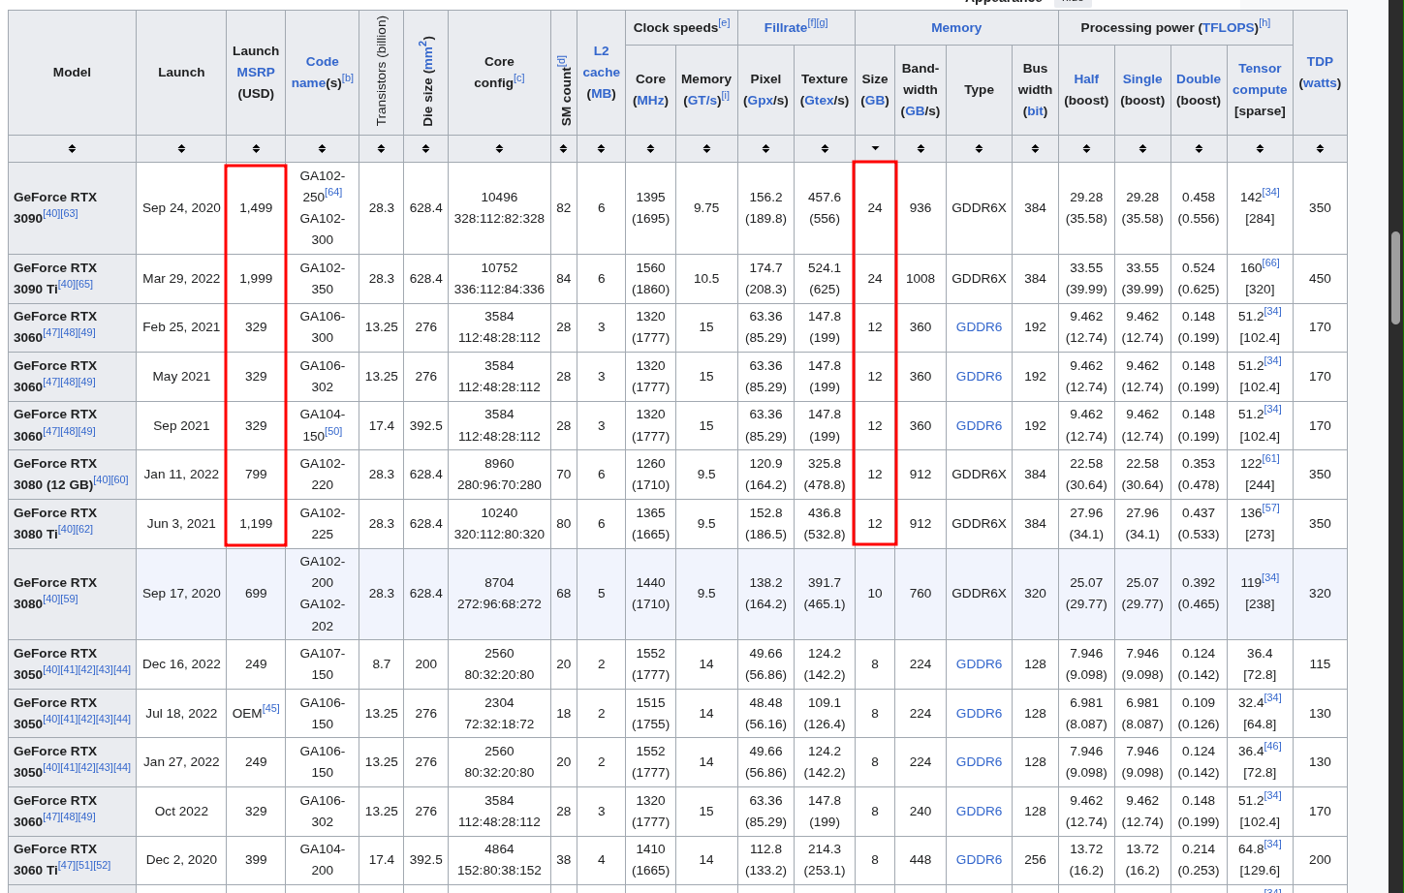Open GDDR6 link in Feb 25, 2021 row

tap(979, 327)
